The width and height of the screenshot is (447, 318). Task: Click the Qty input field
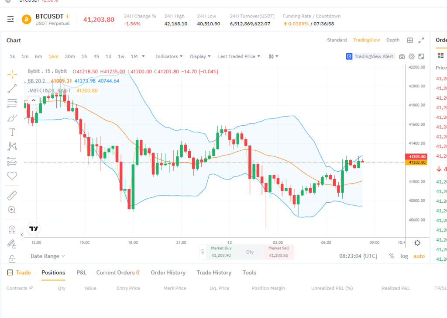[x=250, y=252]
